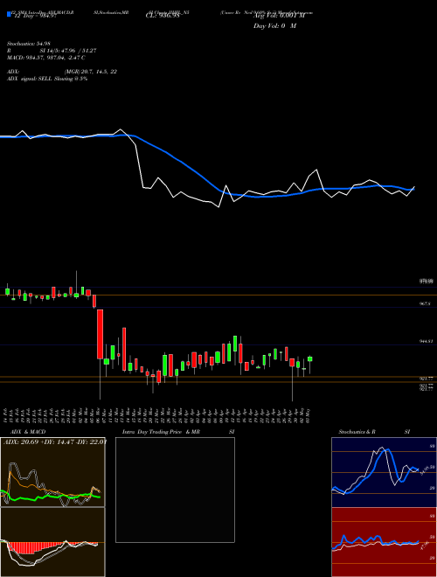Open the empty intraday trading price panel
This screenshot has width=437, height=577.
coord(175,490)
